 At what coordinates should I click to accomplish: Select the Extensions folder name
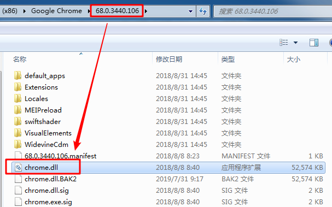pyautogui.click(x=41, y=87)
